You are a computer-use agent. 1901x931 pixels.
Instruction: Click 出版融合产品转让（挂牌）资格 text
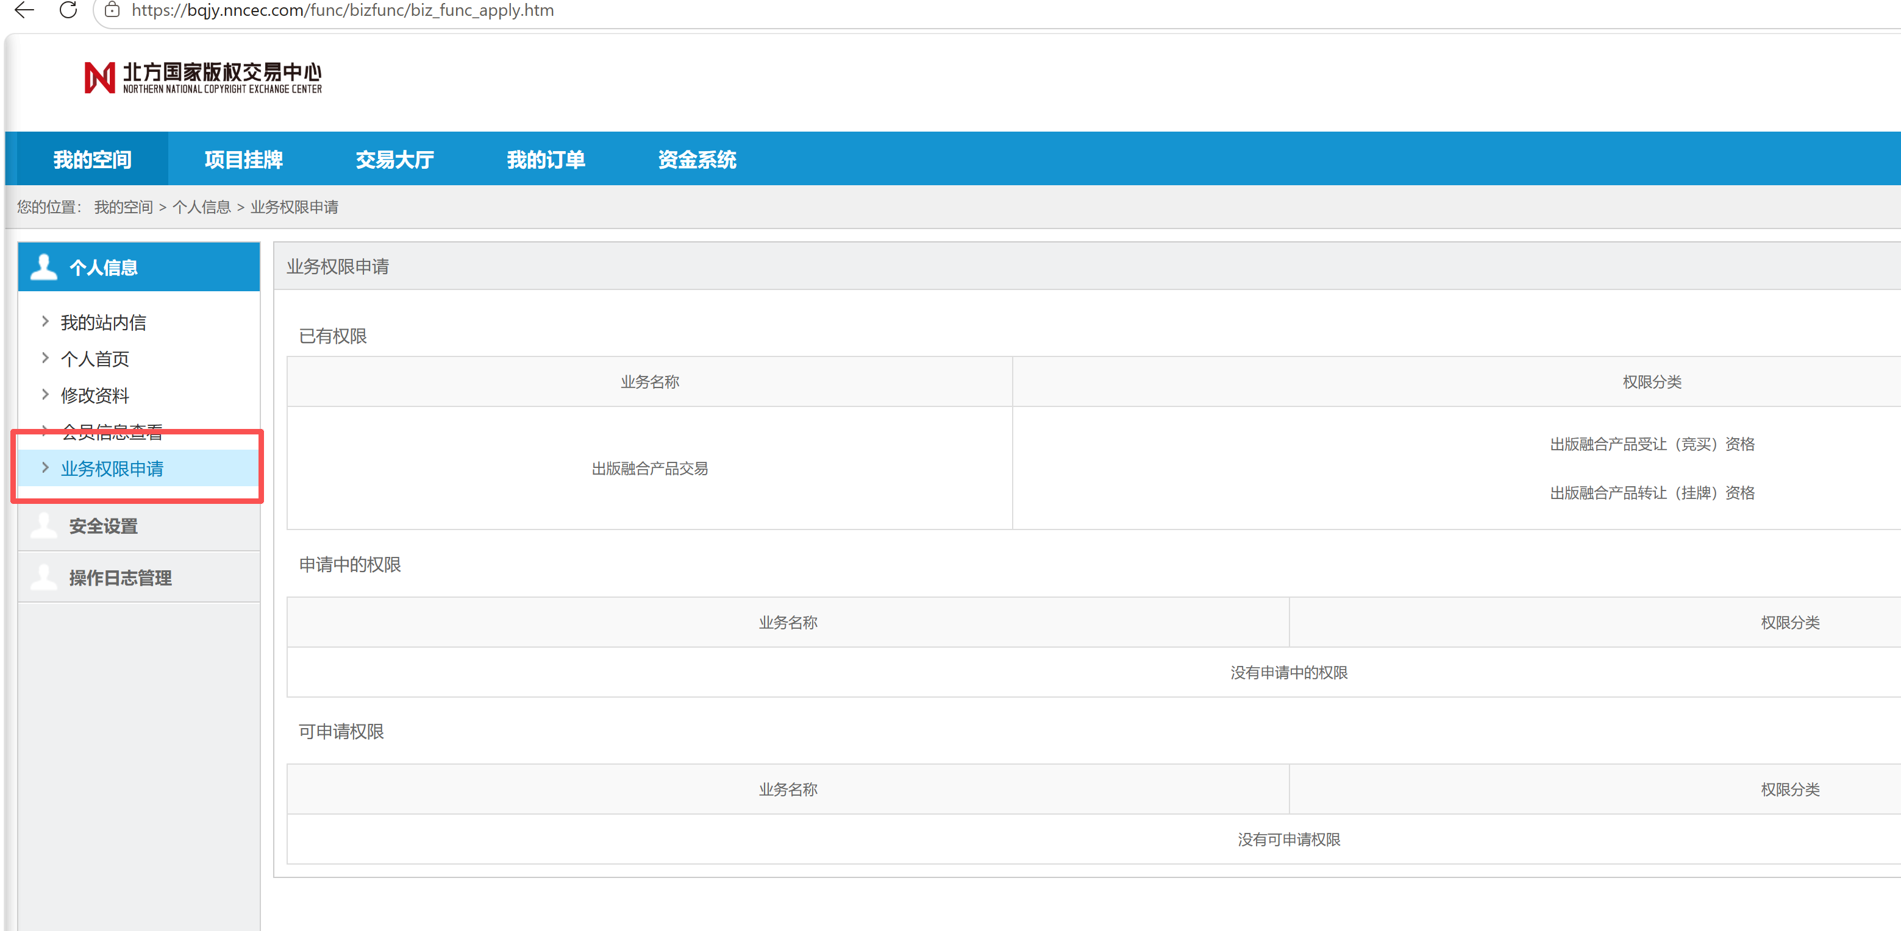pos(1652,493)
